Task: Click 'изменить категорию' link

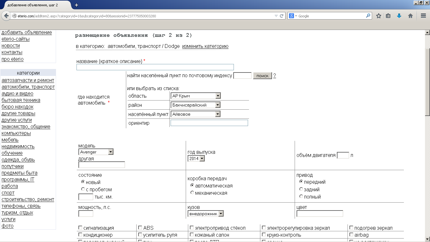Action: pos(205,46)
